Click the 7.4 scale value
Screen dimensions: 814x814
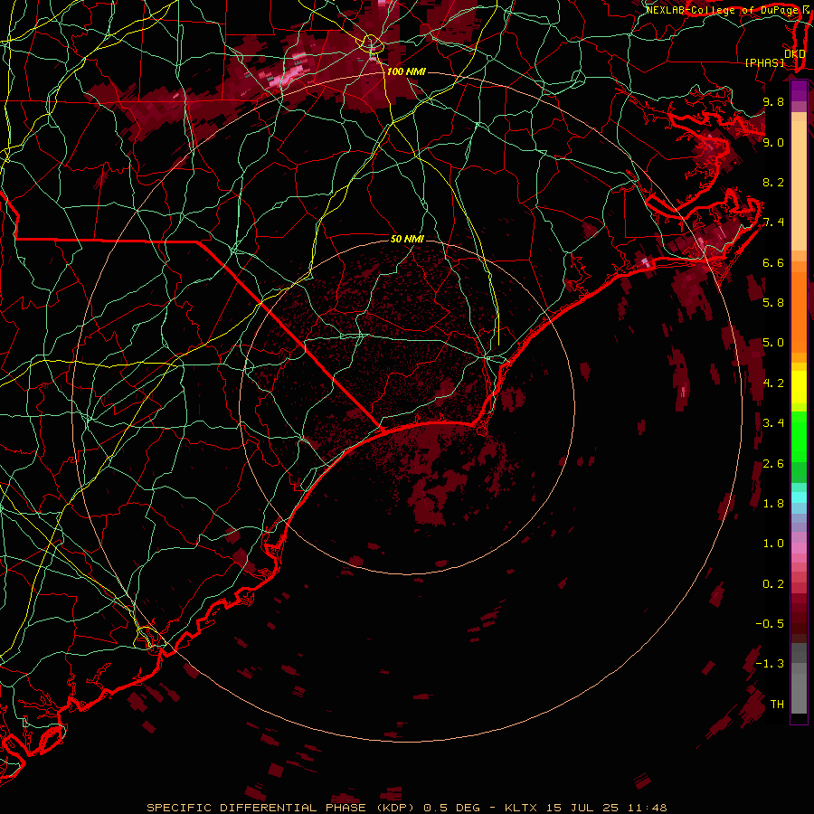tap(773, 222)
